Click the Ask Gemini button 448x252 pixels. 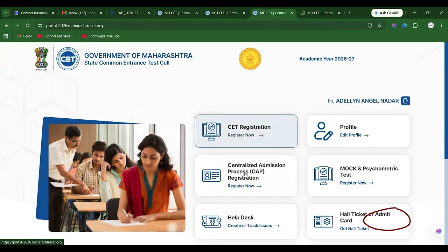[387, 13]
